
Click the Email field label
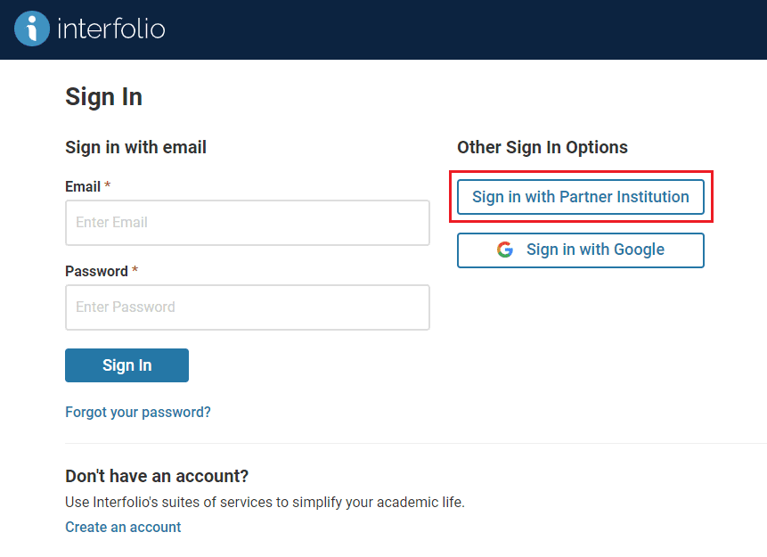tap(83, 186)
